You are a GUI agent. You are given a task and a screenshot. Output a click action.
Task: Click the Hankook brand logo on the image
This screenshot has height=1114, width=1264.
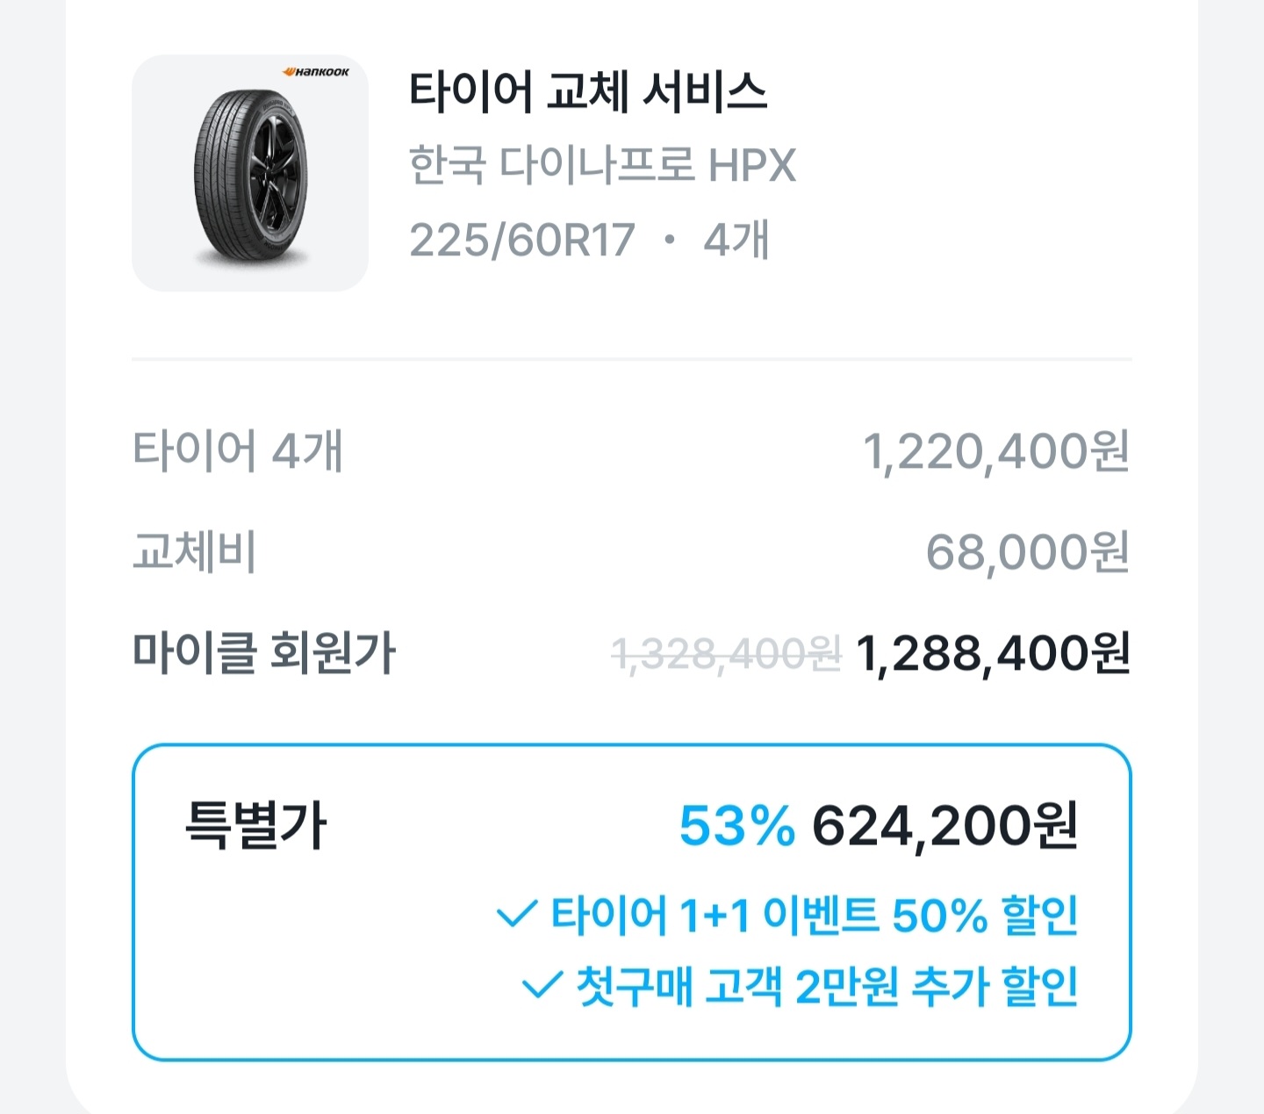coord(316,72)
